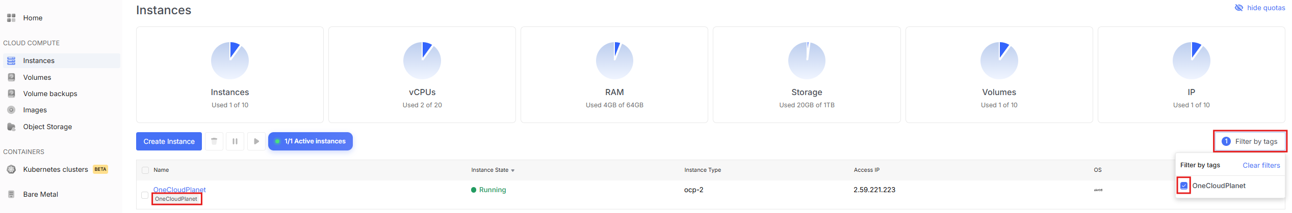This screenshot has height=213, width=1292.
Task: Open Volumes in the sidebar menu
Action: pyautogui.click(x=37, y=78)
